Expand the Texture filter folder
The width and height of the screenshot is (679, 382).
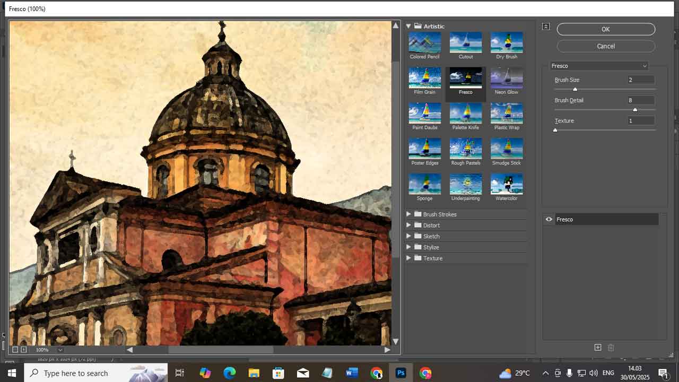pyautogui.click(x=409, y=258)
